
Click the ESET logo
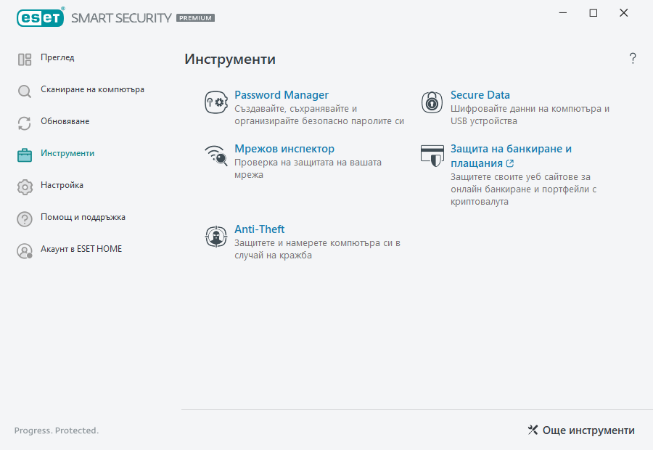coord(40,17)
